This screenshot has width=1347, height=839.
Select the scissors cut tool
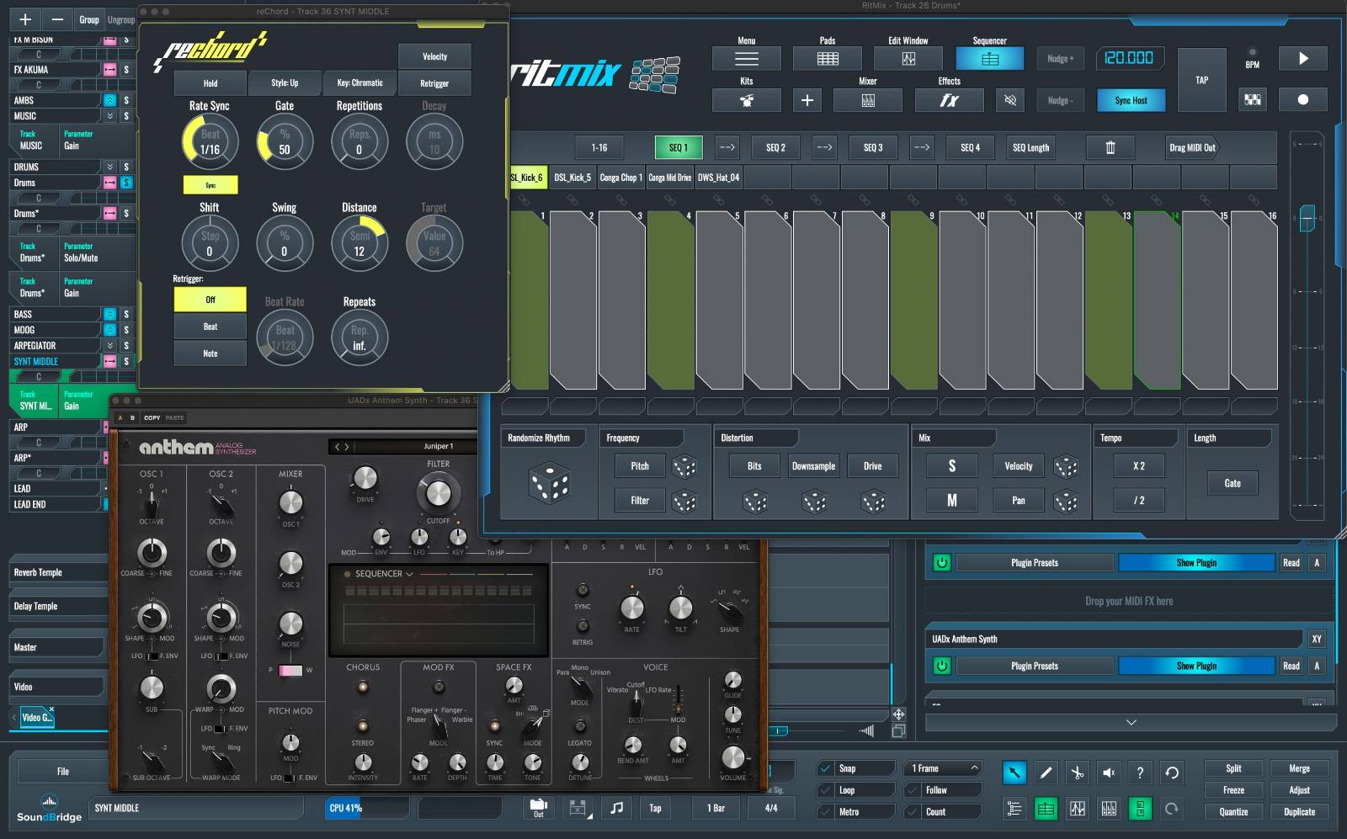1077,772
